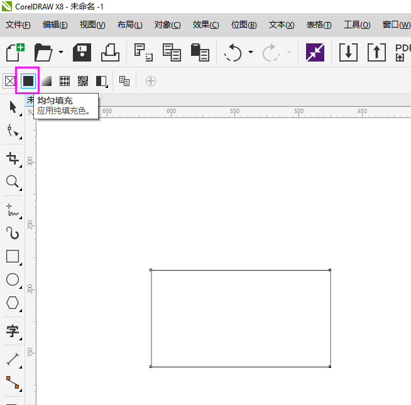Select the Crop tool
The height and width of the screenshot is (405, 411).
click(x=13, y=158)
